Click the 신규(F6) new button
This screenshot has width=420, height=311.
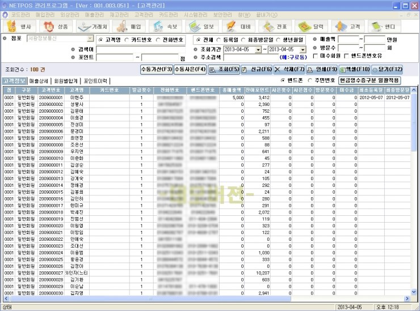[x=257, y=70]
